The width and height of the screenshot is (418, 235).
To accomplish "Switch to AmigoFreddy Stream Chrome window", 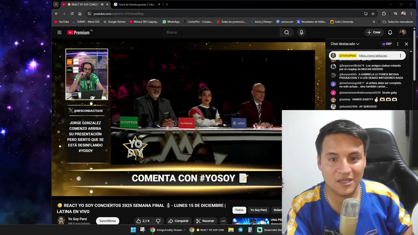I will [x=168, y=230].
